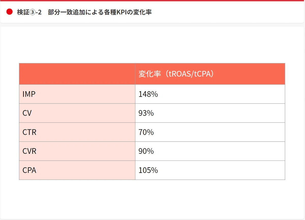This screenshot has height=220, width=305.
Task: Click the CTR row label
Action: click(x=77, y=132)
